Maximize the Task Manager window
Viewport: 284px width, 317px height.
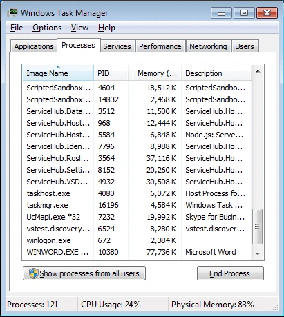click(x=244, y=13)
